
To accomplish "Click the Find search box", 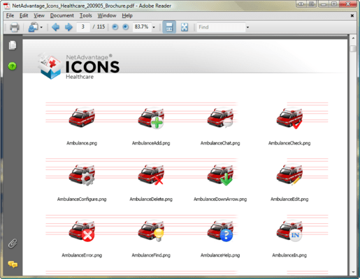I will (x=221, y=27).
